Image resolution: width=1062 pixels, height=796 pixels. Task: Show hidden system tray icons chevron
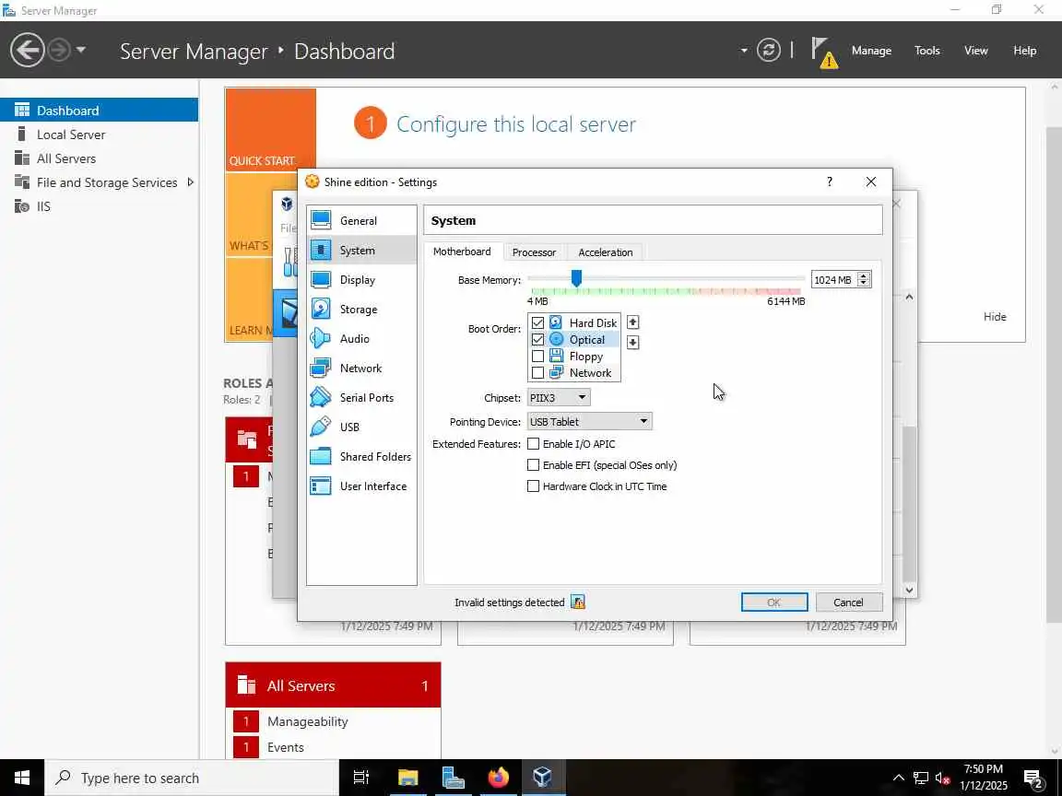pos(898,778)
